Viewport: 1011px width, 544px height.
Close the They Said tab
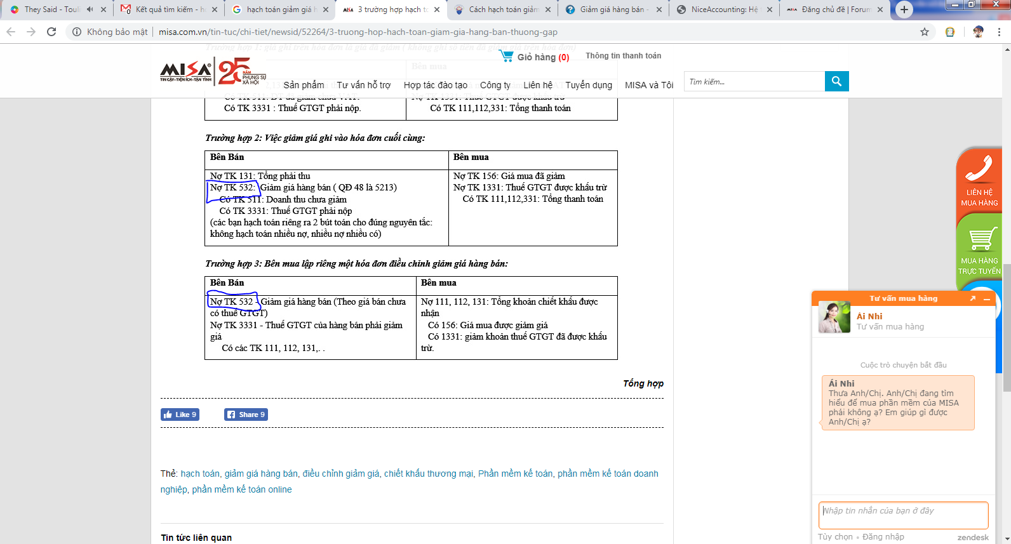(x=104, y=10)
